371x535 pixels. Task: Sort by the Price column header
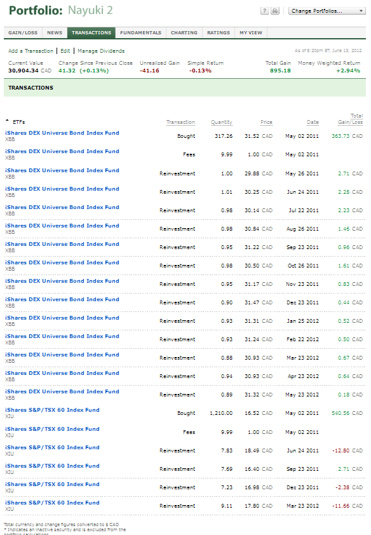point(266,122)
